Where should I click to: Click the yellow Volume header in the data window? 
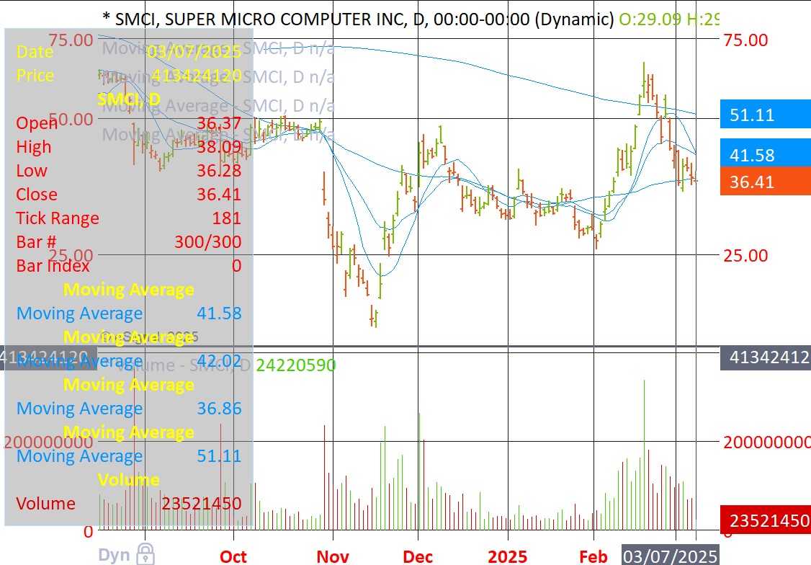point(129,480)
